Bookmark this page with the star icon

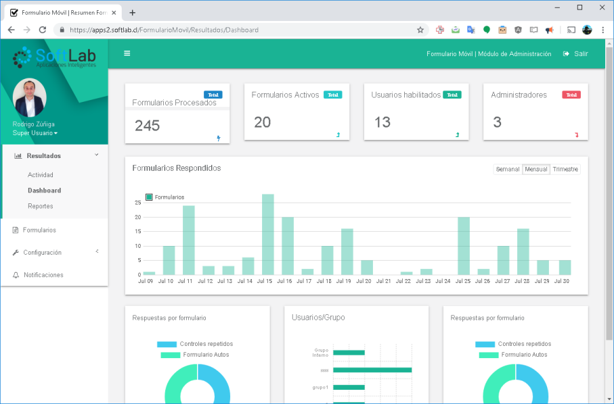(x=420, y=30)
